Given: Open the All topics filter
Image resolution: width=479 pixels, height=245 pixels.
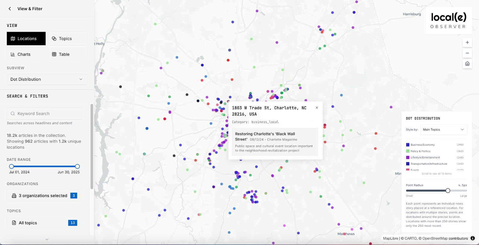Looking at the screenshot, I should pos(44,223).
